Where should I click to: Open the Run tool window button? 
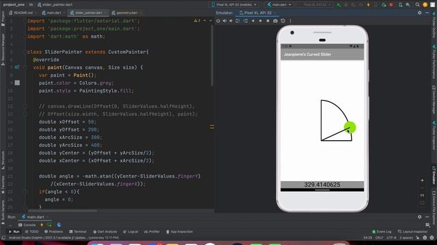click(x=14, y=231)
